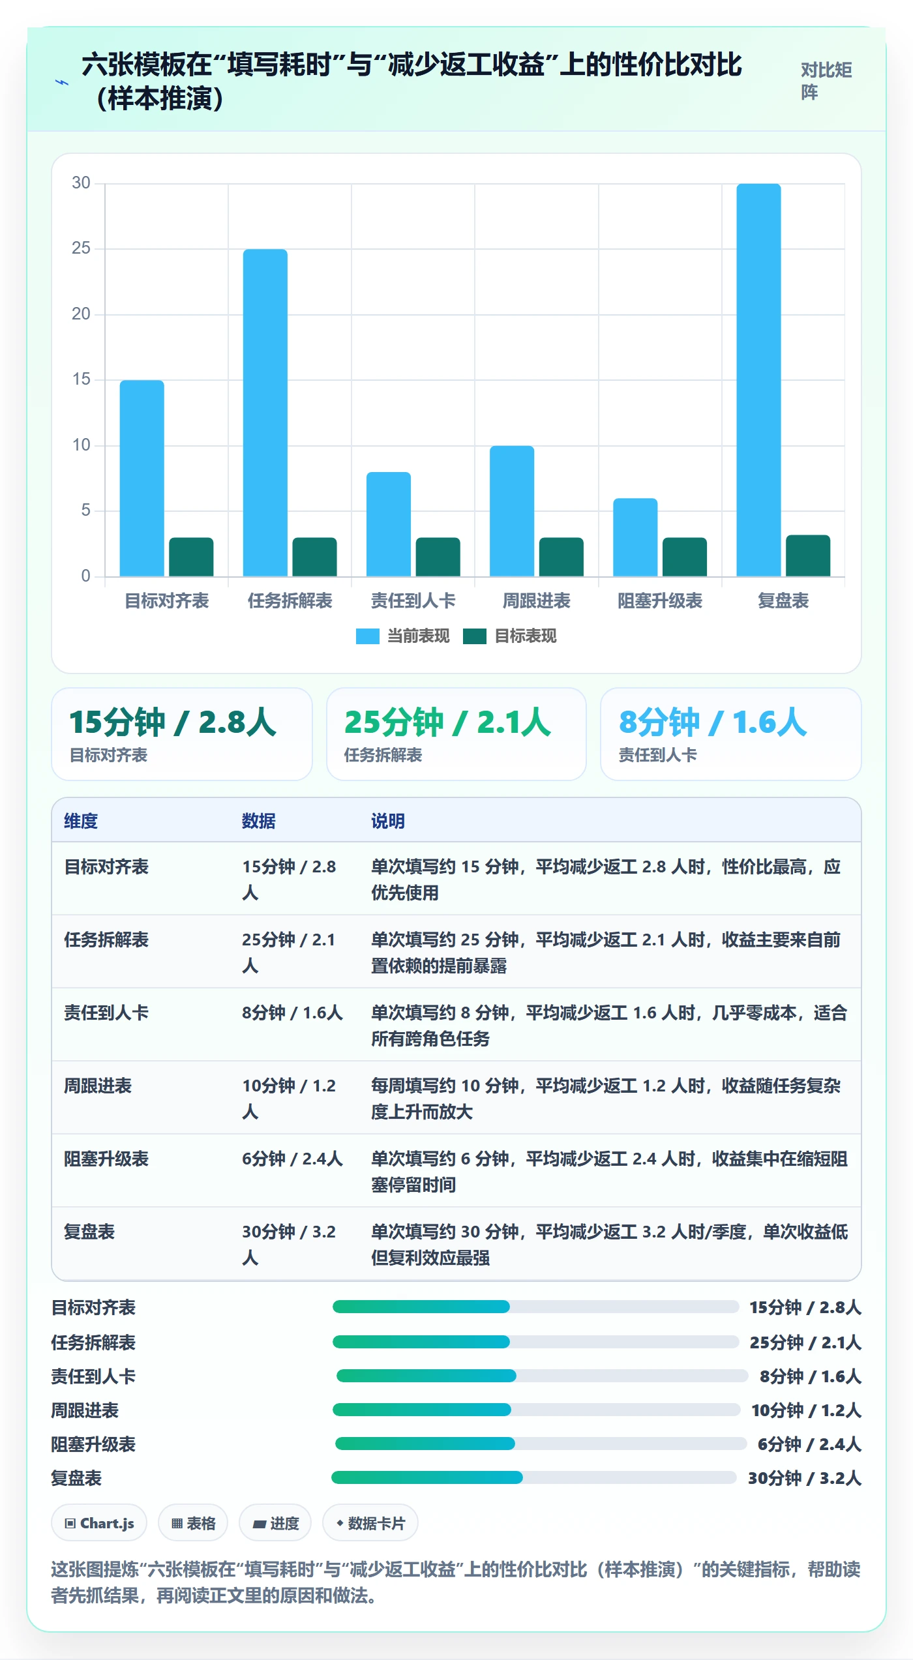
Task: Click the 表格 chip grid icon
Action: coord(177,1523)
